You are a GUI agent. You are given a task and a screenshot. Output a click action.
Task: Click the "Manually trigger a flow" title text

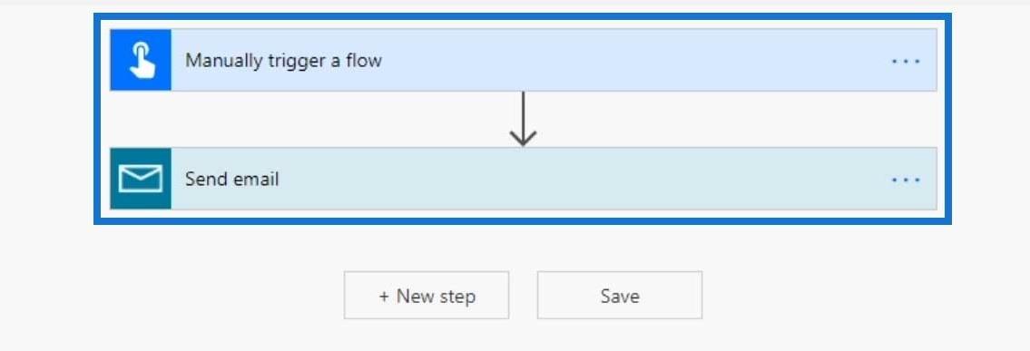click(x=283, y=61)
